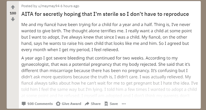Click the vote score 180

pyautogui.click(x=13, y=13)
